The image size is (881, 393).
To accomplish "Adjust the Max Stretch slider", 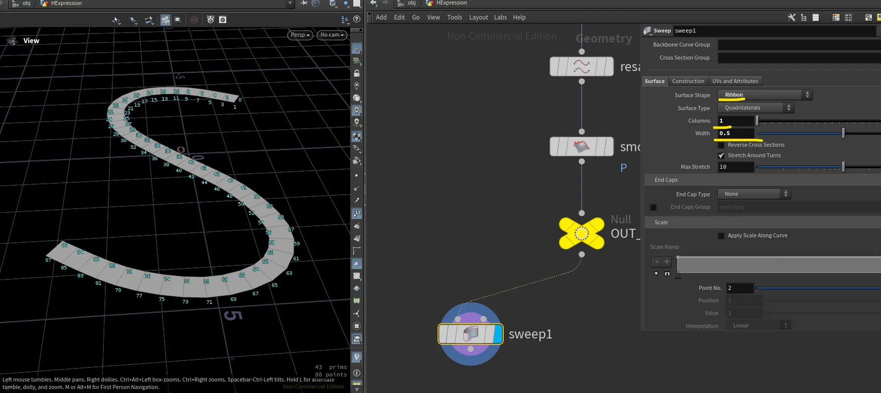I will click(819, 167).
